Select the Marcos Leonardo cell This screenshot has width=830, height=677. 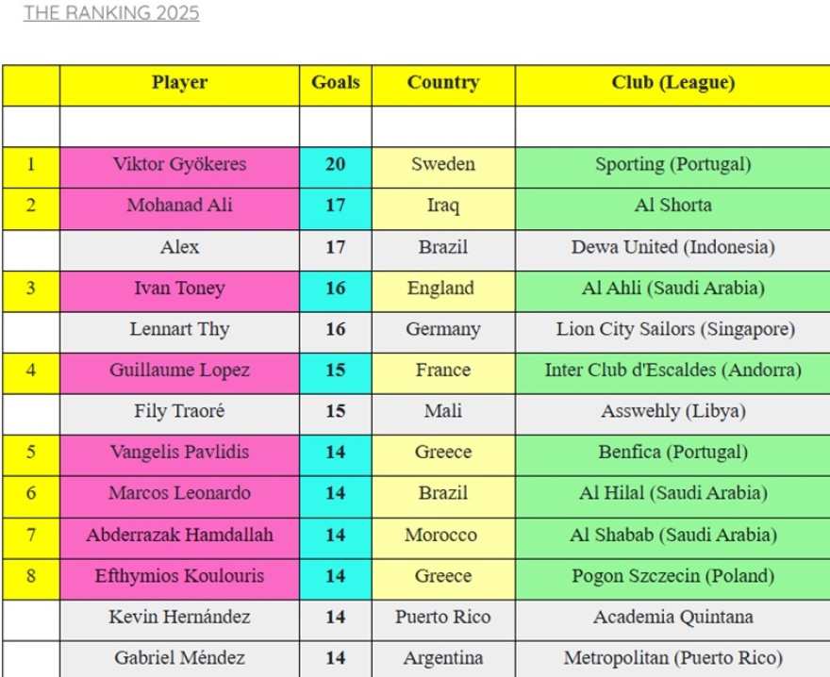click(179, 493)
